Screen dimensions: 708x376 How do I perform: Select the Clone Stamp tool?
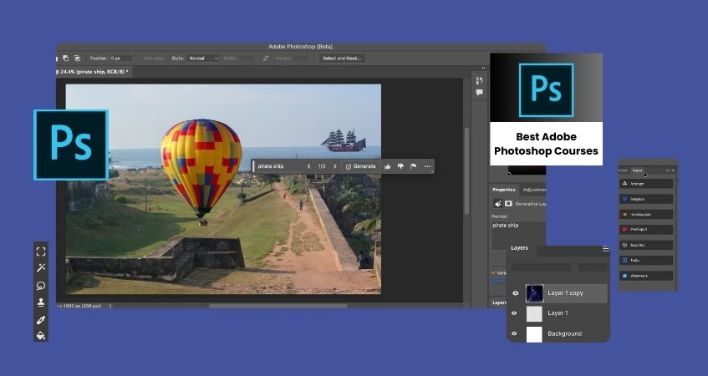(x=41, y=302)
